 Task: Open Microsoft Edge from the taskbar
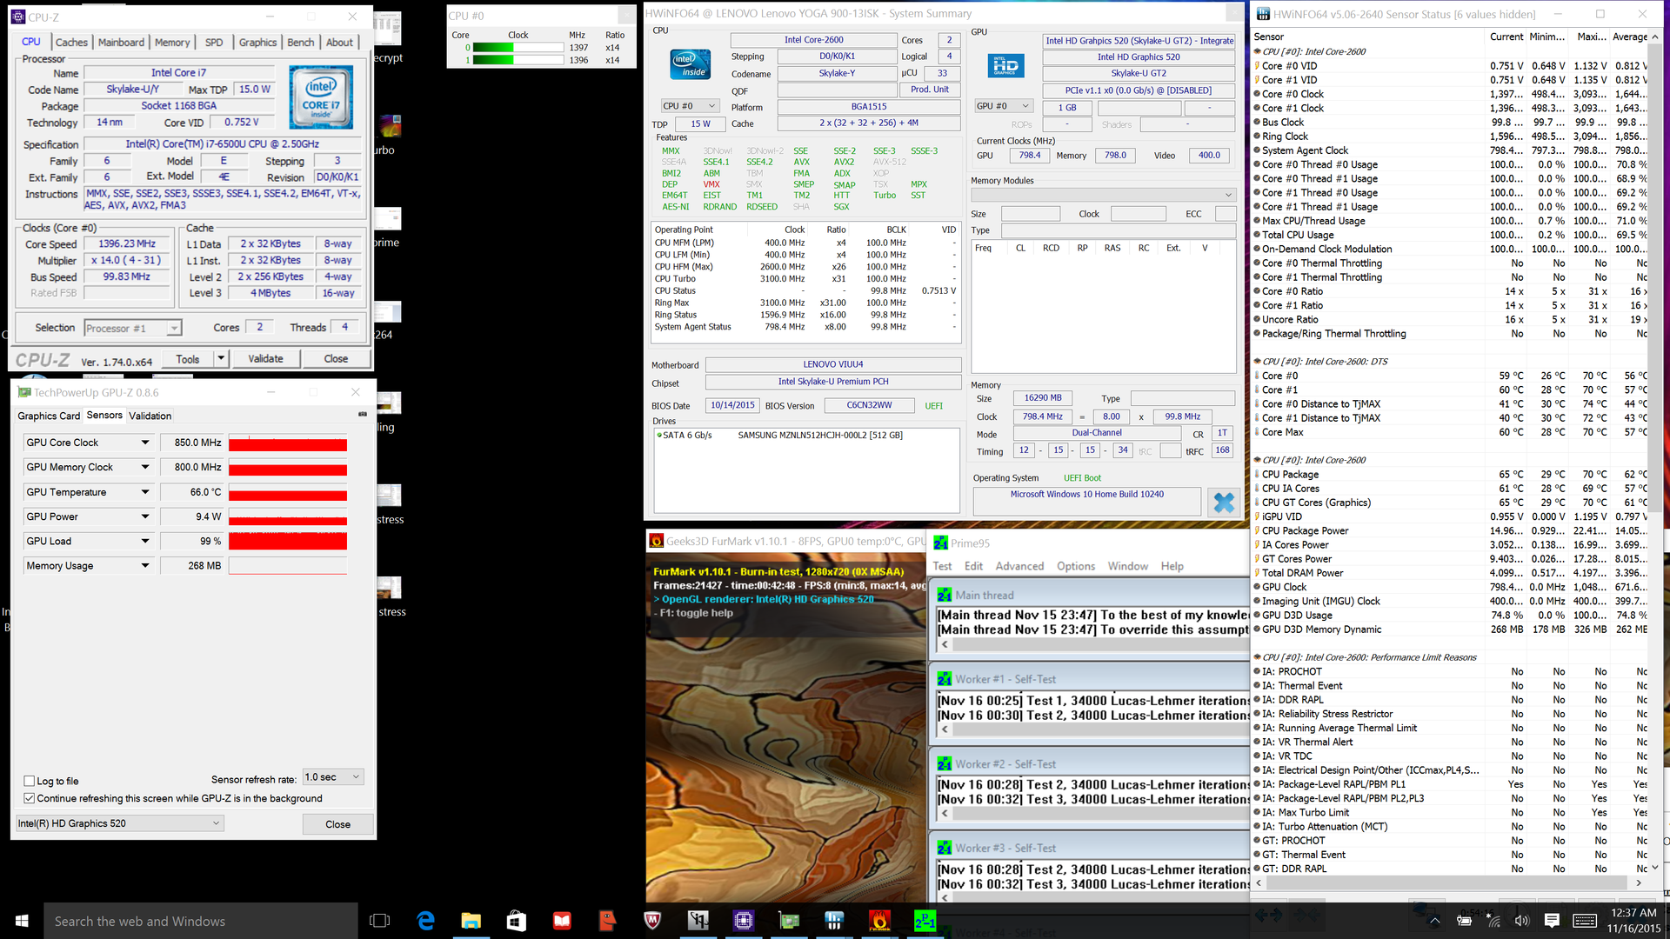426,921
